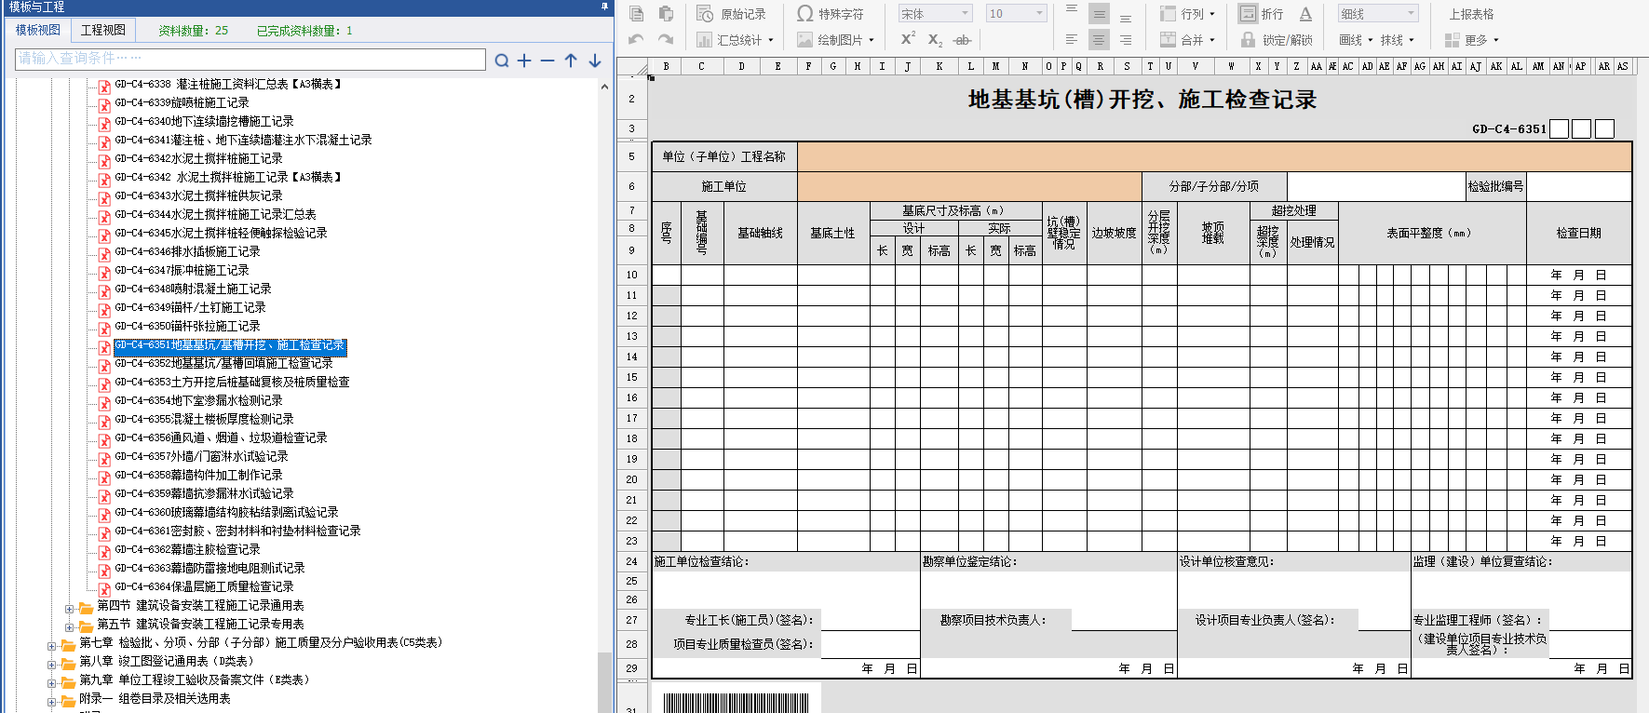Select row header 10

(632, 275)
